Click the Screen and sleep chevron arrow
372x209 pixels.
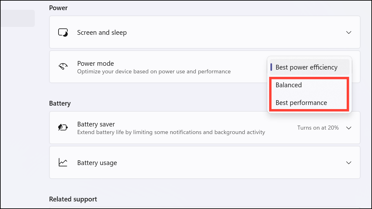[x=349, y=32]
